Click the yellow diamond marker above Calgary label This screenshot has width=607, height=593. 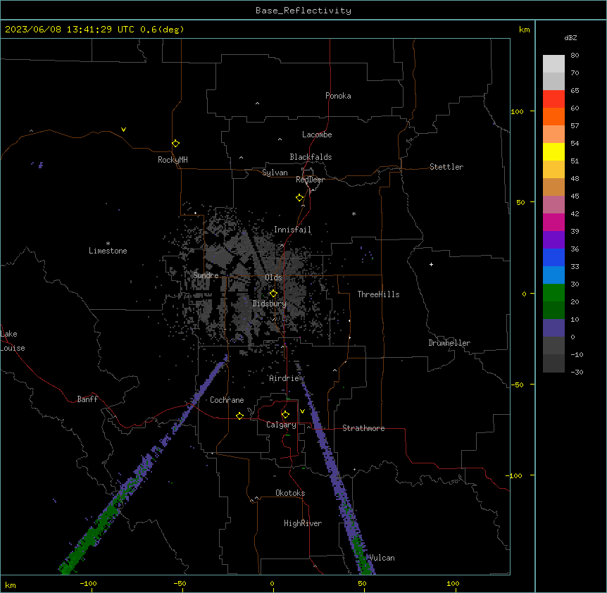[285, 415]
